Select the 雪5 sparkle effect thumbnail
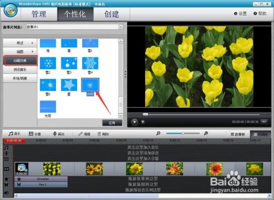274x200 pixels. [x=48, y=85]
